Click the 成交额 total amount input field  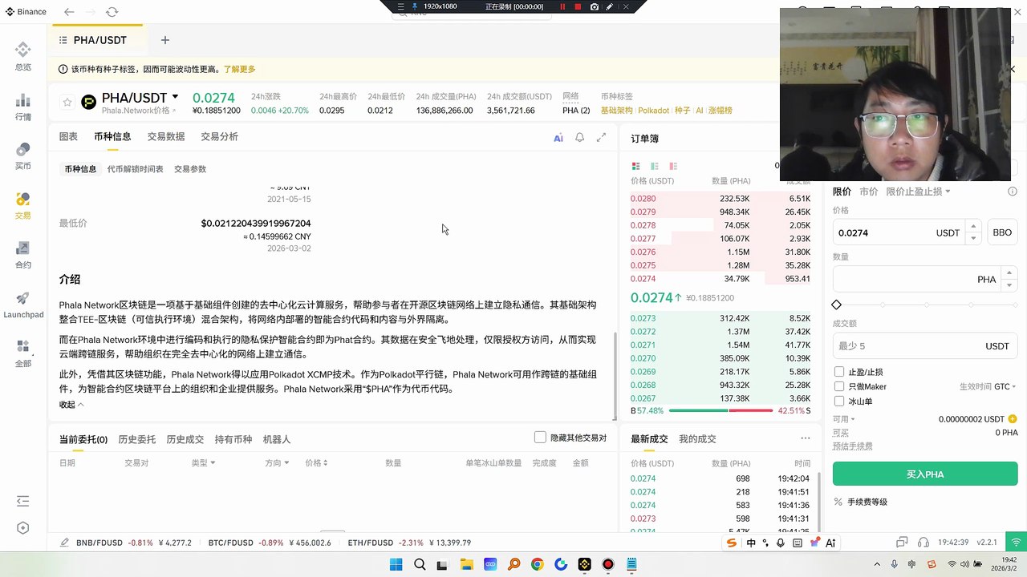[925, 346]
